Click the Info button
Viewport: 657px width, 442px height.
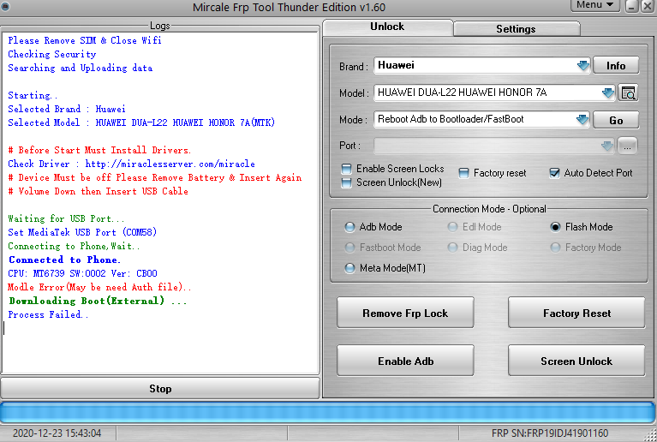pos(616,66)
